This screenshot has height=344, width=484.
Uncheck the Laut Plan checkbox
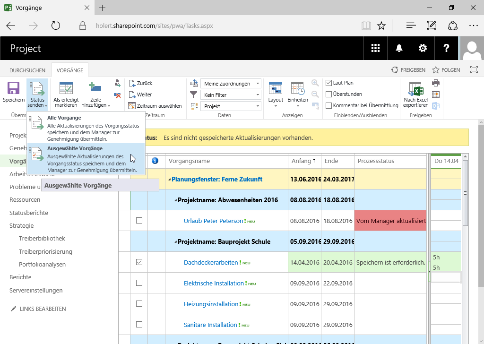[329, 83]
